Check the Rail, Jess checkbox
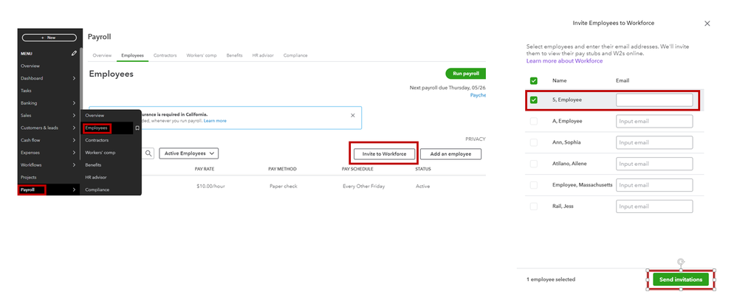This screenshot has height=303, width=737. (533, 206)
